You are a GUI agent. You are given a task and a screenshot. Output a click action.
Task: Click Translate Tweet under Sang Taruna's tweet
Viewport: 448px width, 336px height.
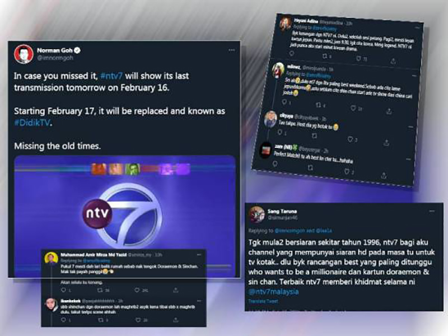click(x=263, y=301)
